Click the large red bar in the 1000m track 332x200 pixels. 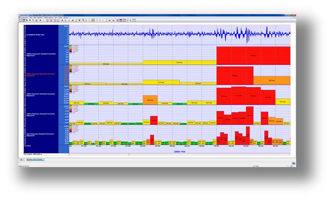tap(253, 56)
